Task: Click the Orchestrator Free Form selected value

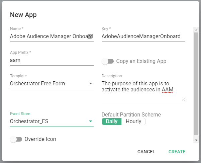Action: click(x=37, y=83)
